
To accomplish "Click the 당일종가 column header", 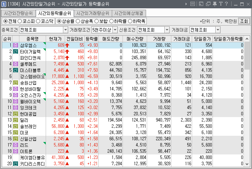I will 202,39.
